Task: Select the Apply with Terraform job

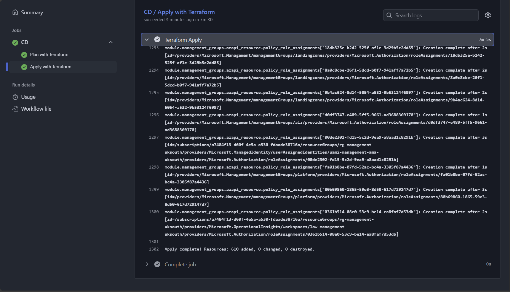Action: point(51,67)
